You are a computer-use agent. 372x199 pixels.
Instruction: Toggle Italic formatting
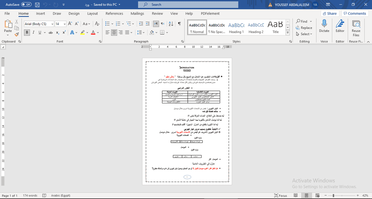pyautogui.click(x=33, y=32)
